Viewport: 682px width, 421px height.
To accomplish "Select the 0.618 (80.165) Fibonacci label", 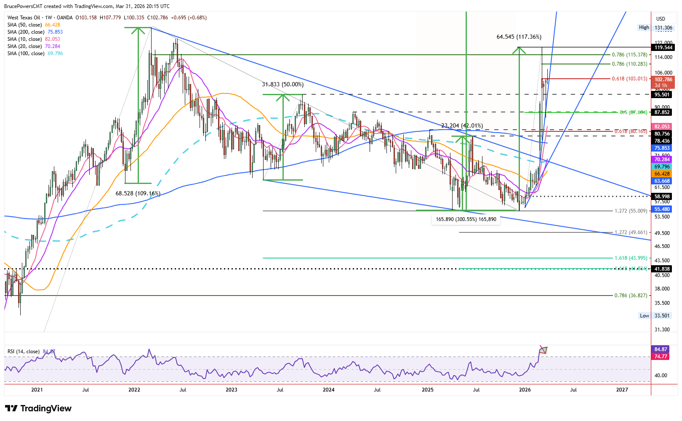I will (x=631, y=131).
